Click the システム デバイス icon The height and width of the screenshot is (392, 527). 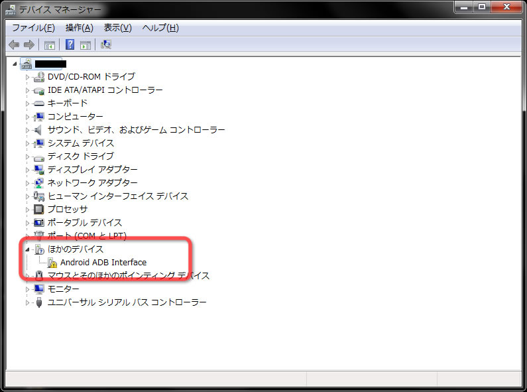[39, 143]
